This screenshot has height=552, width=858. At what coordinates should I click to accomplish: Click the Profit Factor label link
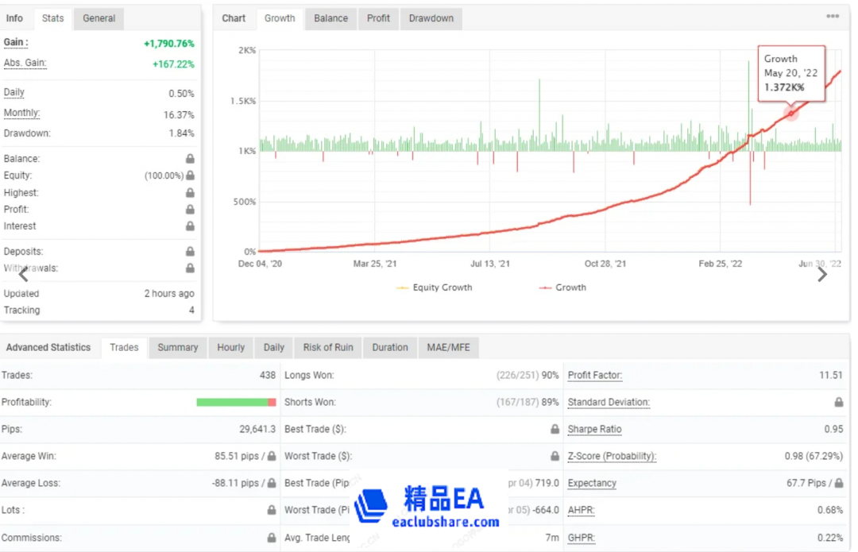pyautogui.click(x=595, y=376)
